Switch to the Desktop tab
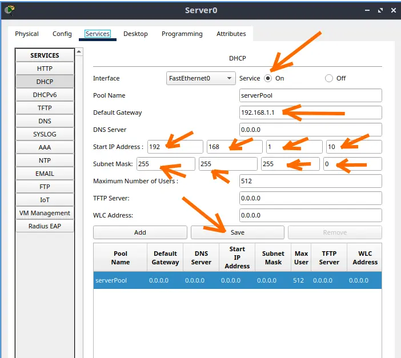The width and height of the screenshot is (401, 358). click(135, 34)
